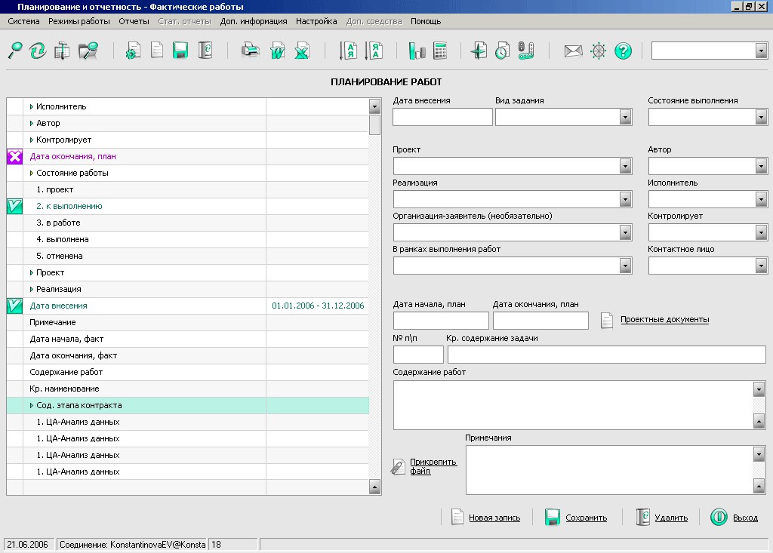Open the Автор dropdown in the form
Viewport: 773px width, 553px height.
point(761,167)
